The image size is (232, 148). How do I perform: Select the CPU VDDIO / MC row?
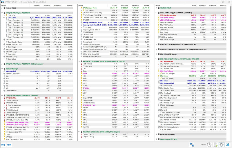(115, 105)
